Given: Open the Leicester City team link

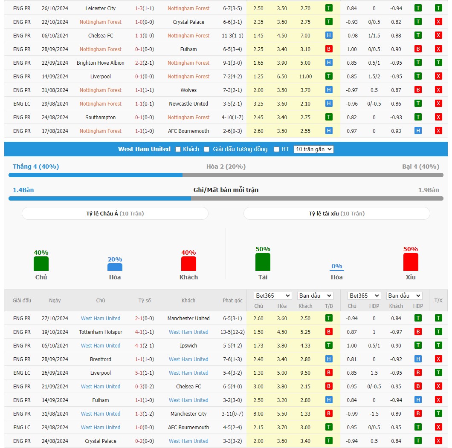Looking at the screenshot, I should [100, 9].
